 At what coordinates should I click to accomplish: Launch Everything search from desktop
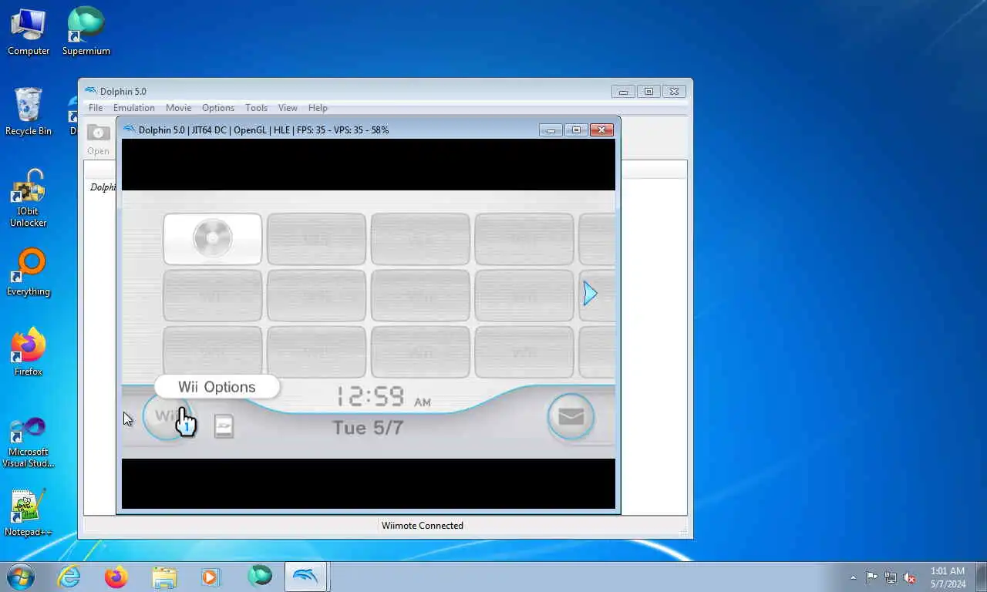tap(29, 272)
